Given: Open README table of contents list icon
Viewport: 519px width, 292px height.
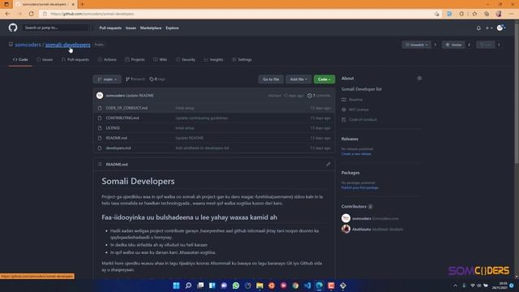Looking at the screenshot, I should pyautogui.click(x=100, y=164).
